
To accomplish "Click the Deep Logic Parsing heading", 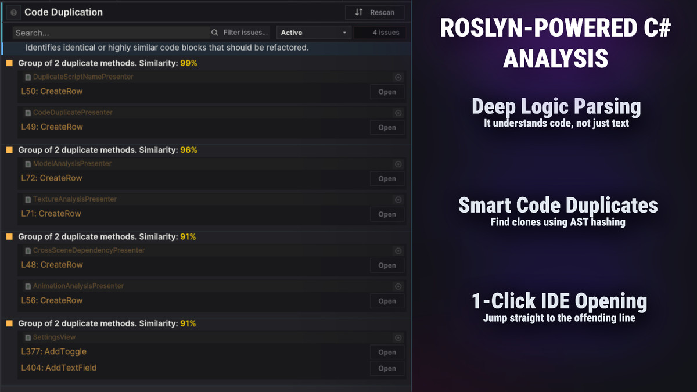I will [556, 107].
